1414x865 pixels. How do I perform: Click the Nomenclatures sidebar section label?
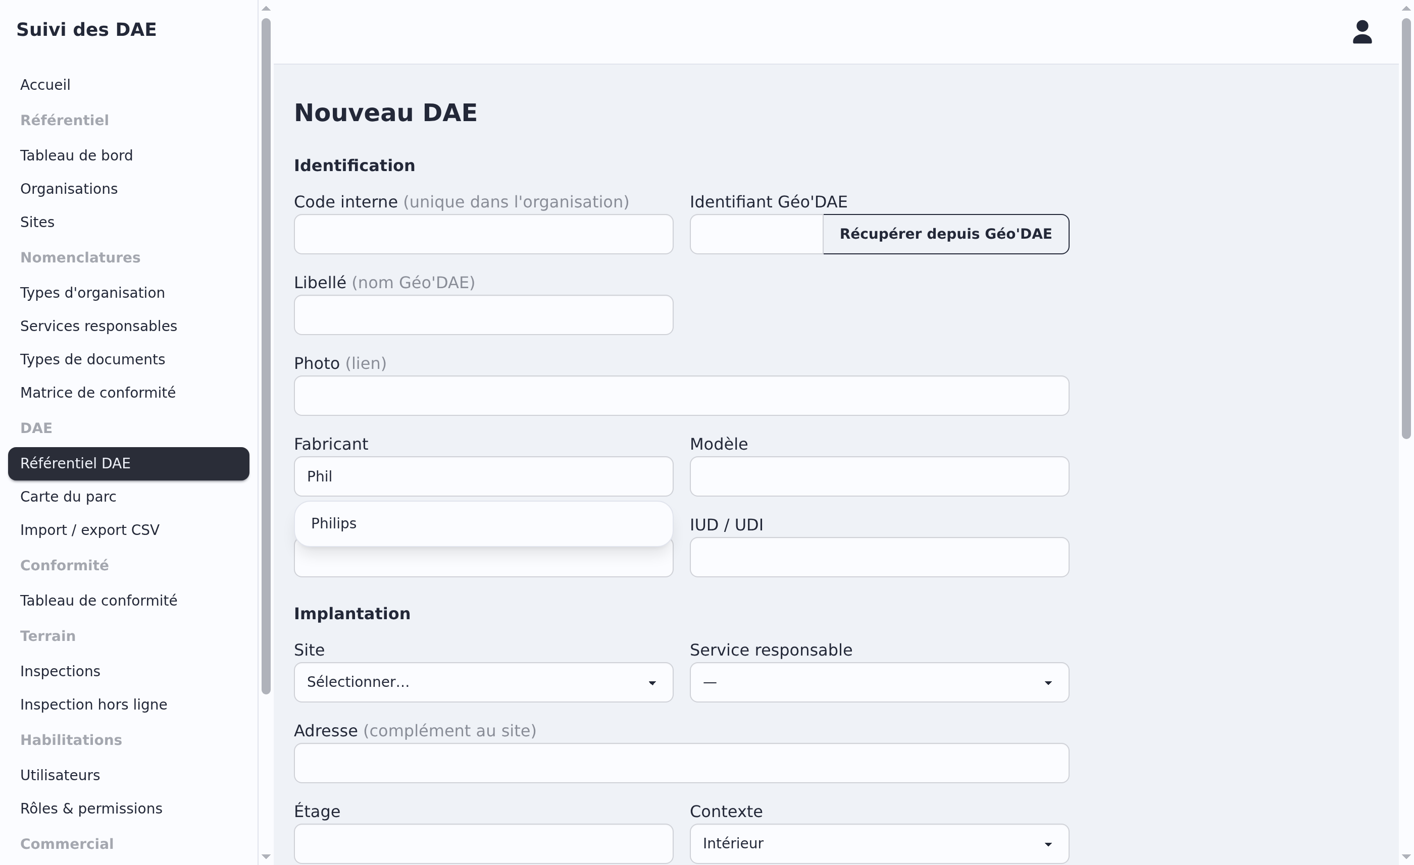(x=80, y=257)
